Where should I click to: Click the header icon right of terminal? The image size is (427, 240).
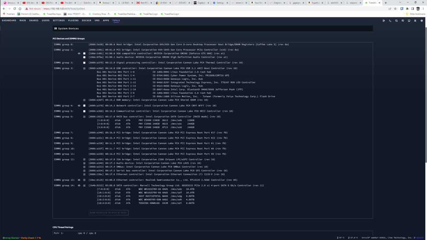coord(397,20)
